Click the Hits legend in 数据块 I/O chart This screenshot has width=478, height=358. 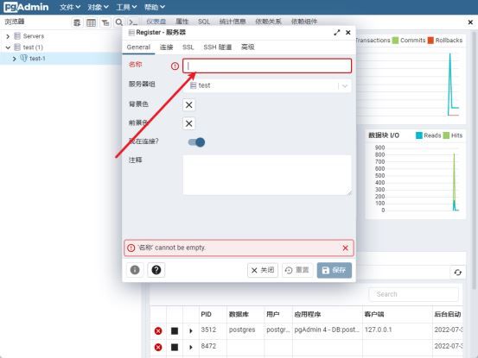pyautogui.click(x=453, y=135)
